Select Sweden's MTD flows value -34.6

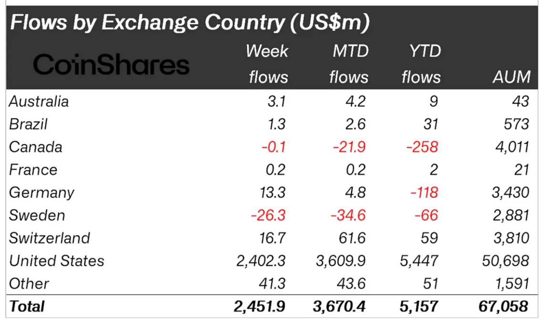(x=347, y=215)
